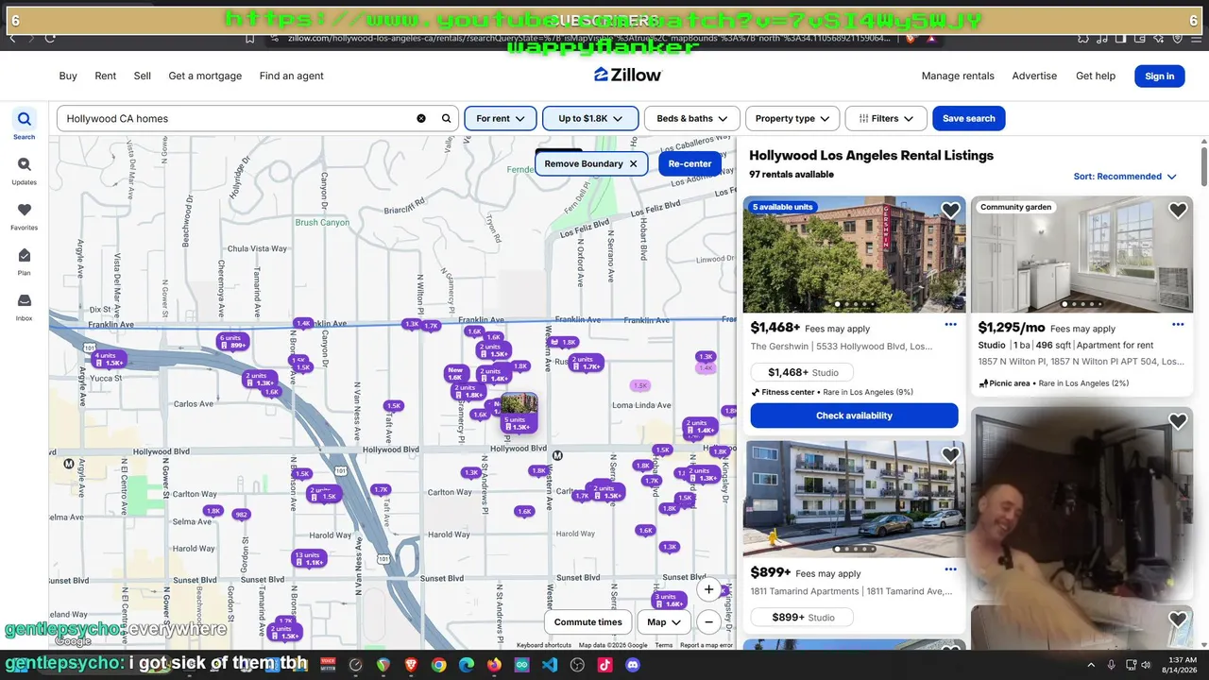Show Commute times on the map

pyautogui.click(x=587, y=622)
